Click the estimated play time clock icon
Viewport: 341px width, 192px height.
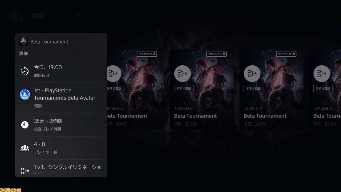click(25, 125)
